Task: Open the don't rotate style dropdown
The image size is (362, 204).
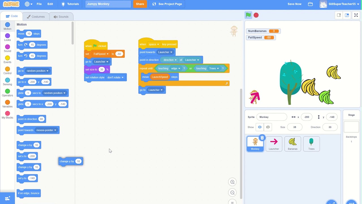Action: click(115, 77)
